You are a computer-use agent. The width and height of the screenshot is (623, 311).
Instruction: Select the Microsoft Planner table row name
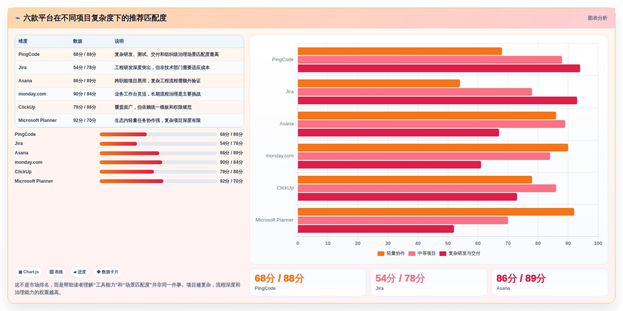tap(37, 120)
